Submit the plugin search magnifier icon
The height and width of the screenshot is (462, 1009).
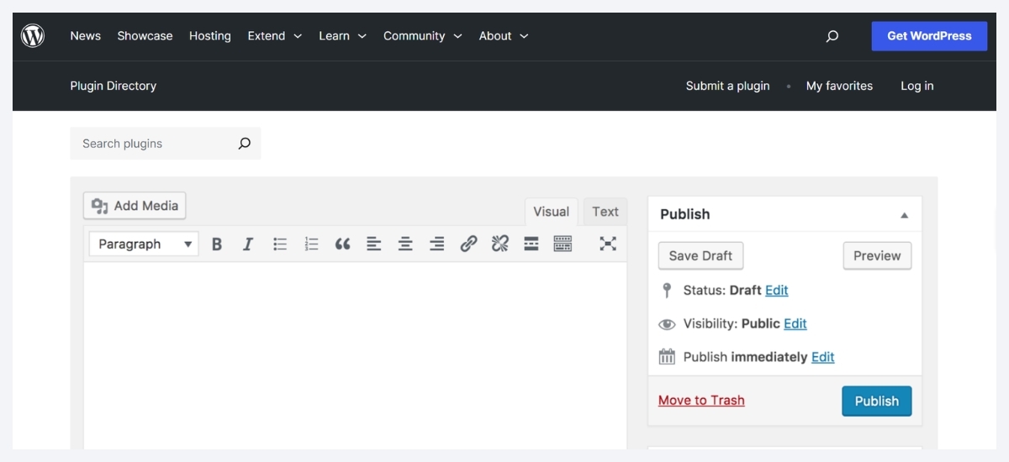pos(244,144)
